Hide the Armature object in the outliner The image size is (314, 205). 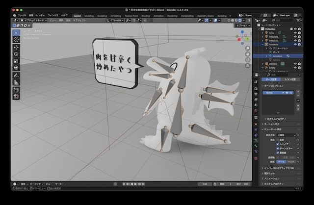pos(294,44)
